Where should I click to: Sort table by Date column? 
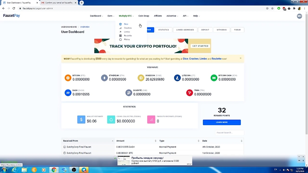pyautogui.click(x=222, y=141)
